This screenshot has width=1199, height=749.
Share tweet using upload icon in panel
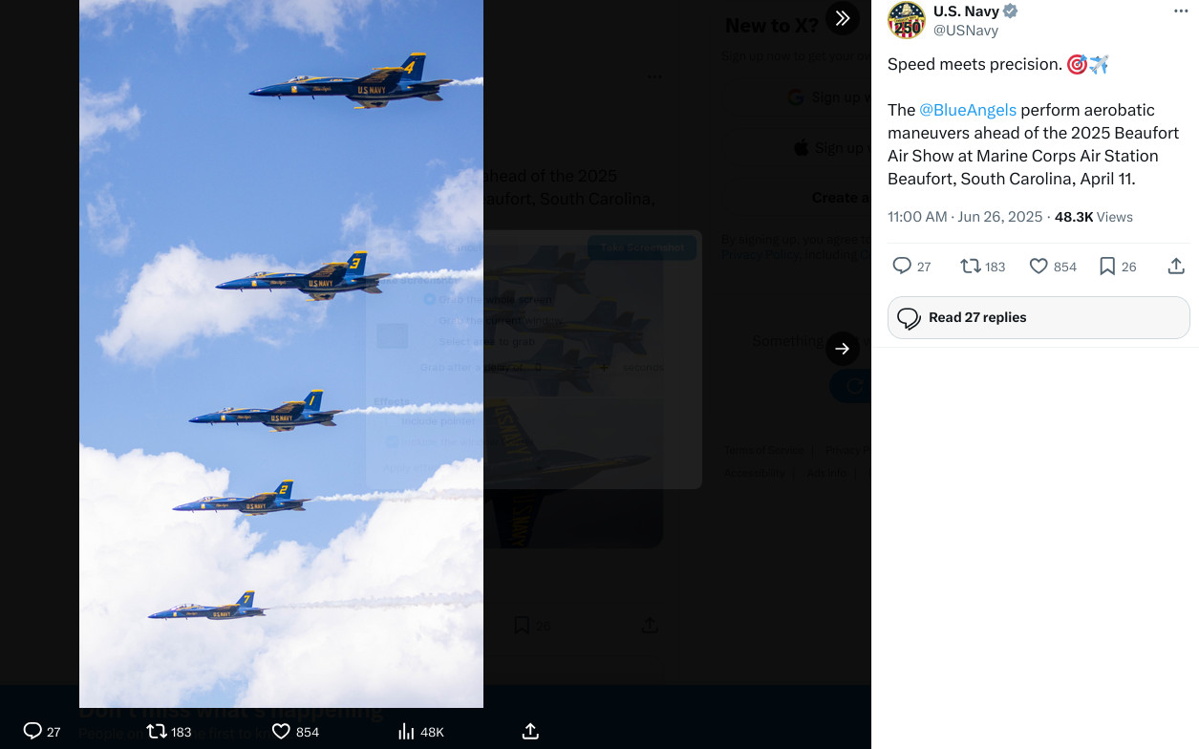pyautogui.click(x=1176, y=267)
